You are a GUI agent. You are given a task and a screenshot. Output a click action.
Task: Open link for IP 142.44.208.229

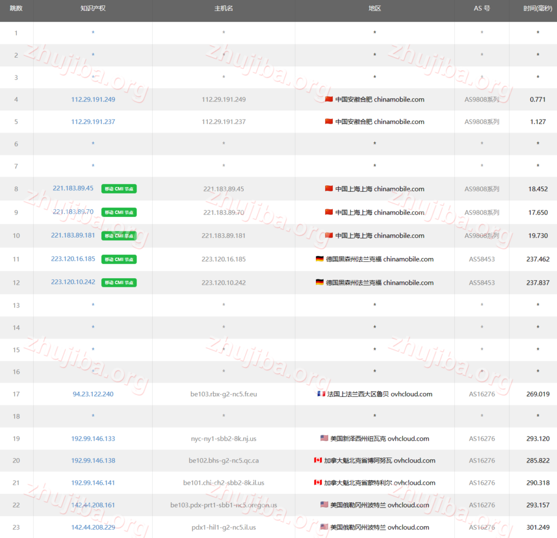point(92,527)
